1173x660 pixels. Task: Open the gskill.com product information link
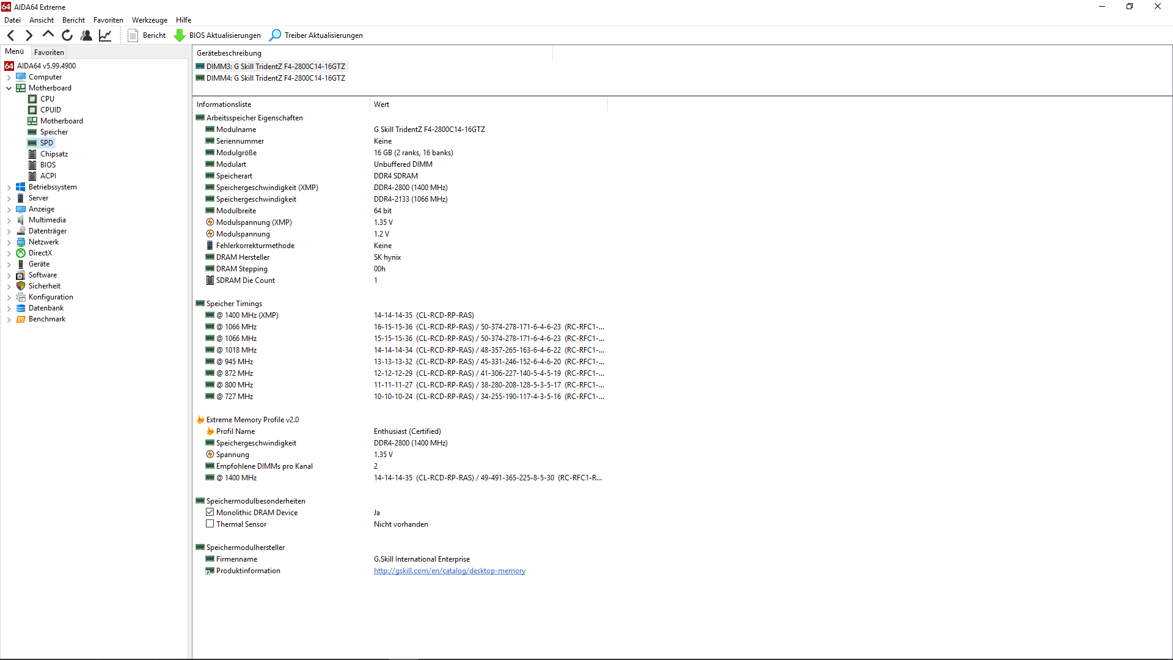(449, 571)
